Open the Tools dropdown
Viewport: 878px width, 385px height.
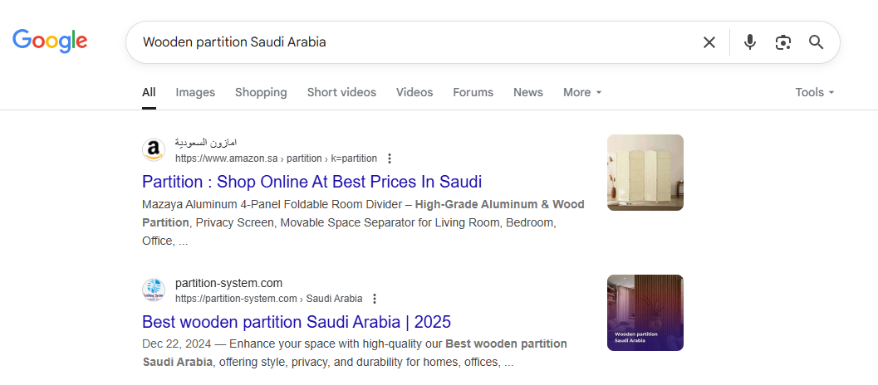tap(815, 92)
